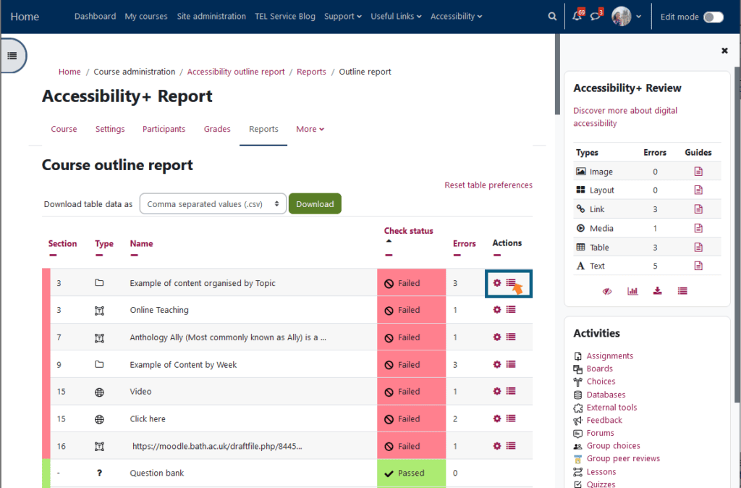Open the search icon in top navbar
This screenshot has height=488, width=741.
(553, 16)
